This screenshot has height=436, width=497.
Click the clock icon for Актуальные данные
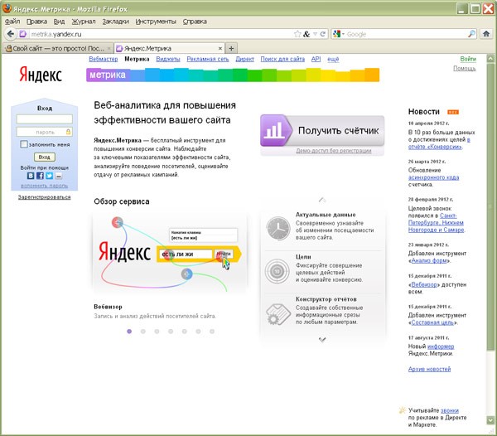click(x=276, y=229)
